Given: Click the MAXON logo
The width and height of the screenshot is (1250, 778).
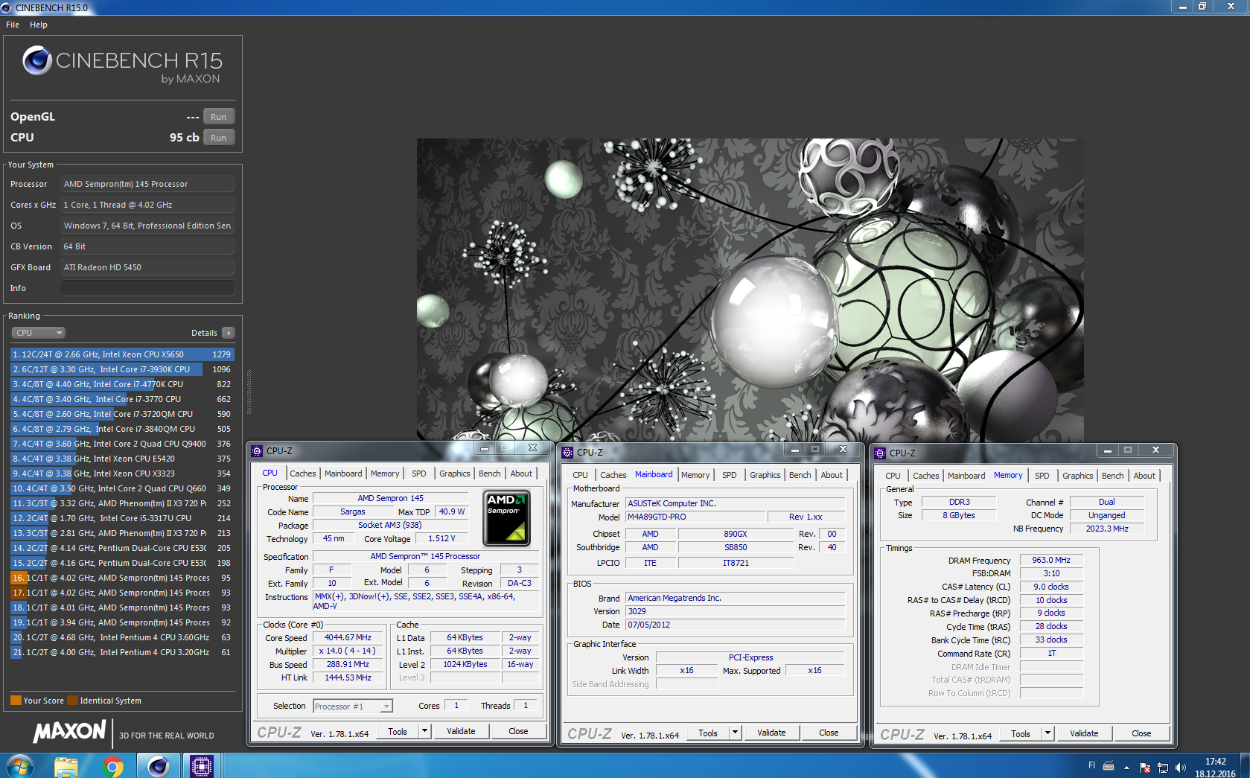Looking at the screenshot, I should pyautogui.click(x=70, y=732).
